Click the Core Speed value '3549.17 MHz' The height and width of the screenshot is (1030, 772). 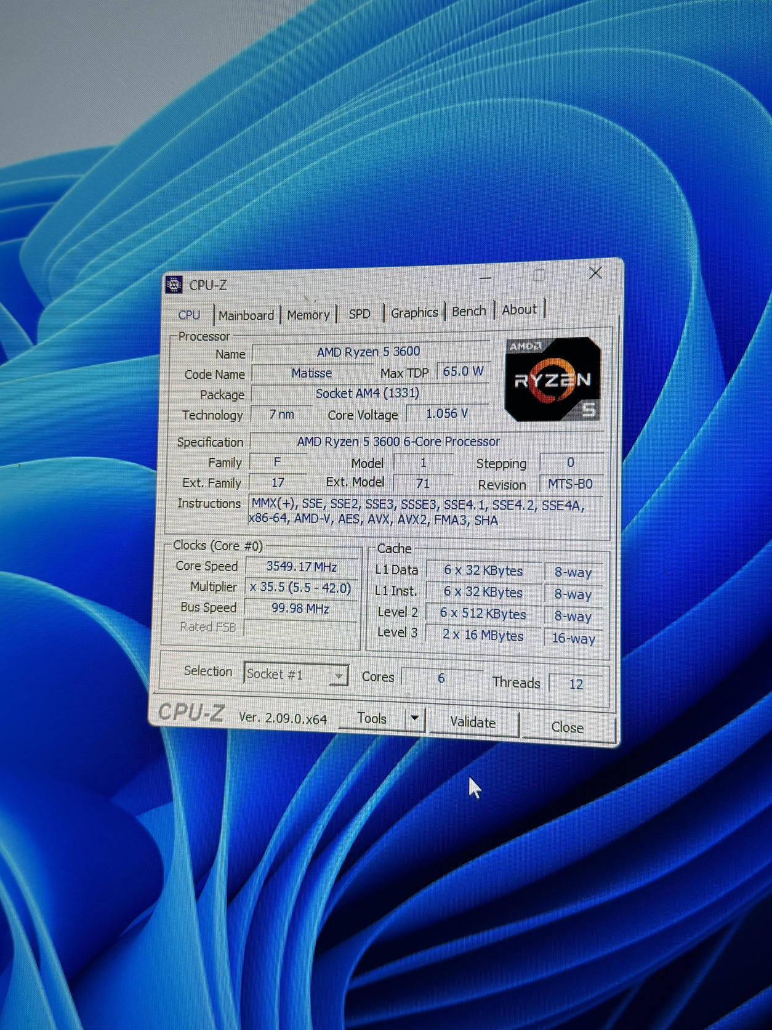pyautogui.click(x=301, y=567)
